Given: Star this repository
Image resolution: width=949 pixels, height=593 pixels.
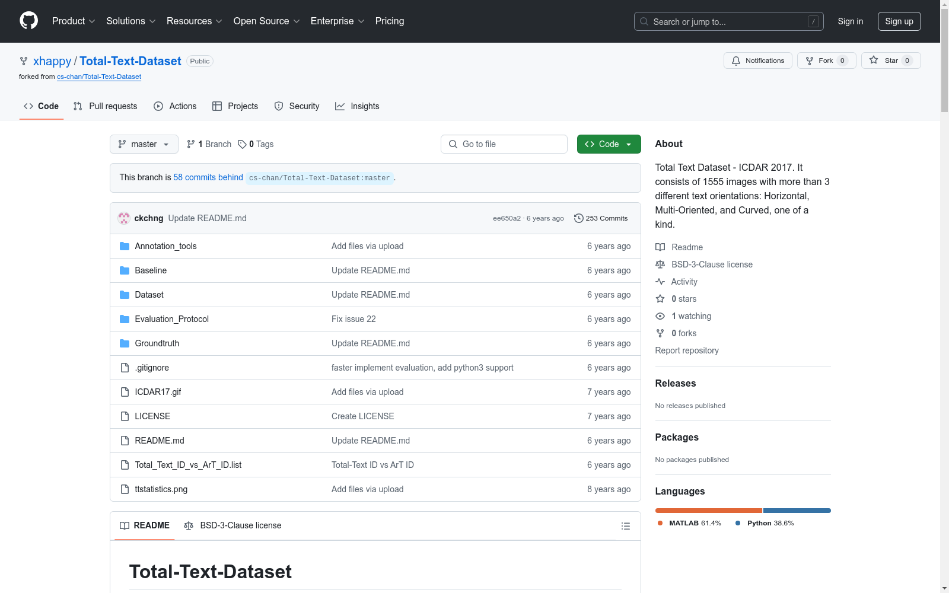Looking at the screenshot, I should (891, 60).
